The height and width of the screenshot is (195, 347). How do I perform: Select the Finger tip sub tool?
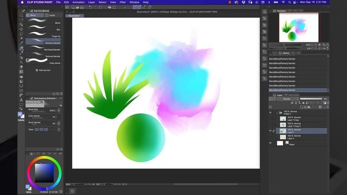click(x=43, y=35)
